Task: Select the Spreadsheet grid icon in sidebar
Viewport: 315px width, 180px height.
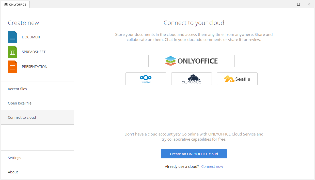Action: click(12, 52)
